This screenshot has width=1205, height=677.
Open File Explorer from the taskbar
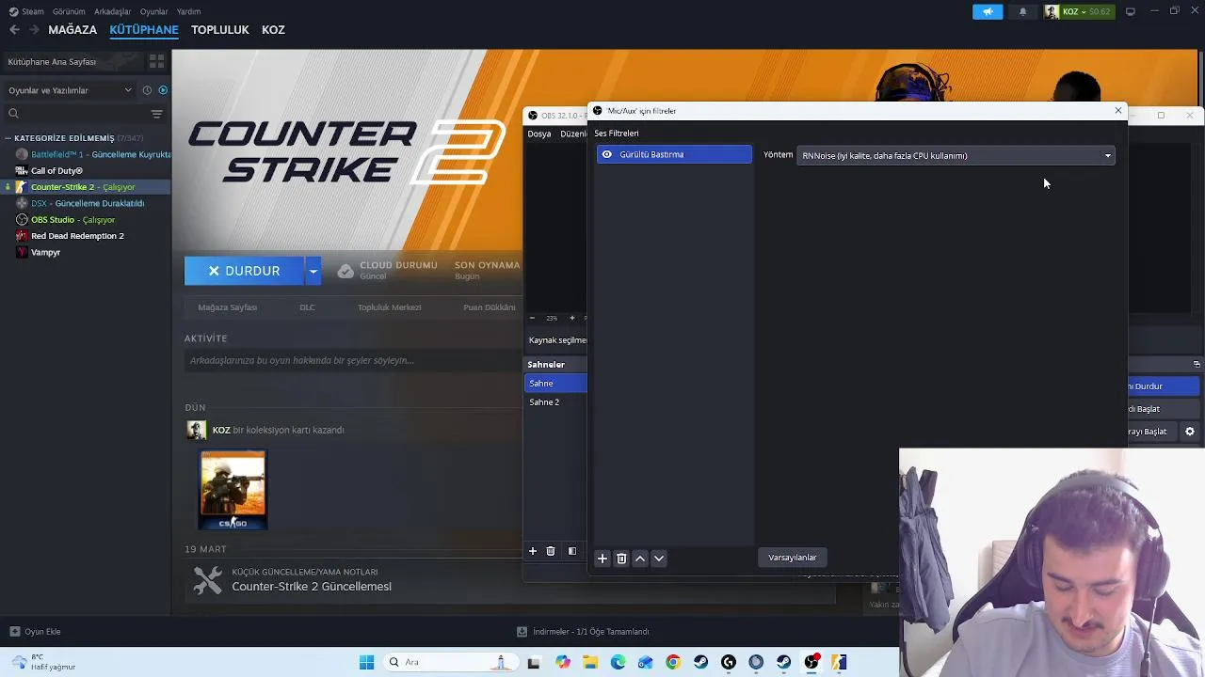tap(590, 662)
